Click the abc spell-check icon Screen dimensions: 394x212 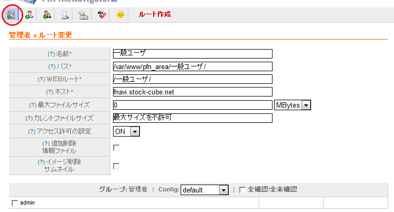(102, 15)
